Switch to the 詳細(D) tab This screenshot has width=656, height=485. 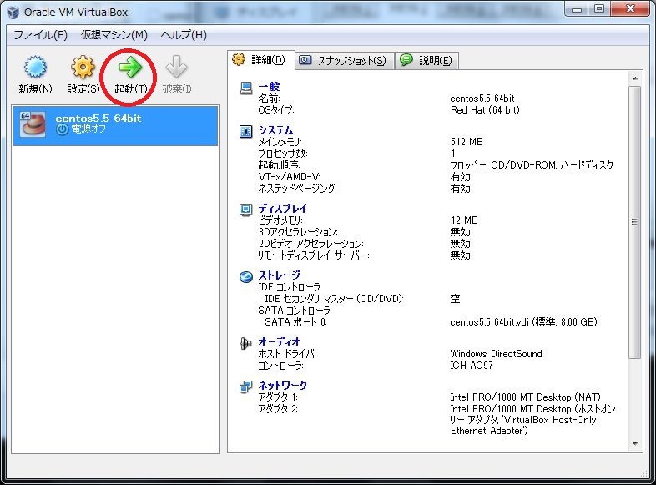click(x=261, y=60)
